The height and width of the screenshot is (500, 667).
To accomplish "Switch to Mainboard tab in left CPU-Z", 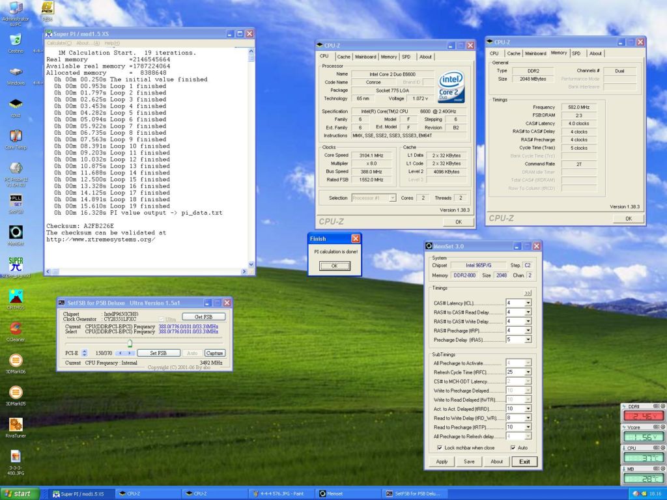I will pos(365,57).
